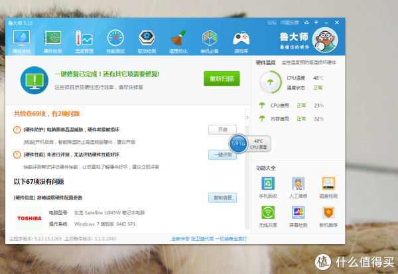The height and width of the screenshot is (274, 398).
Task: Open the 温度管理 temperature management tab
Action: (x=84, y=41)
